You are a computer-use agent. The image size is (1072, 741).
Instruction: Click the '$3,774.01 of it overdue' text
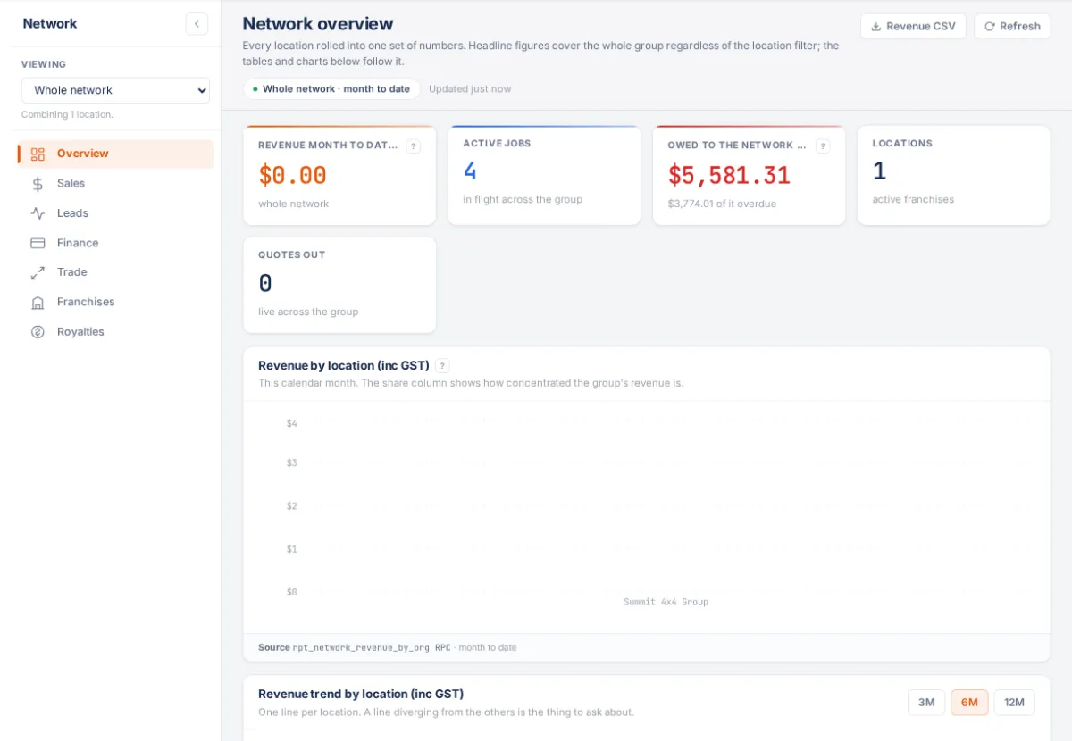tap(722, 204)
